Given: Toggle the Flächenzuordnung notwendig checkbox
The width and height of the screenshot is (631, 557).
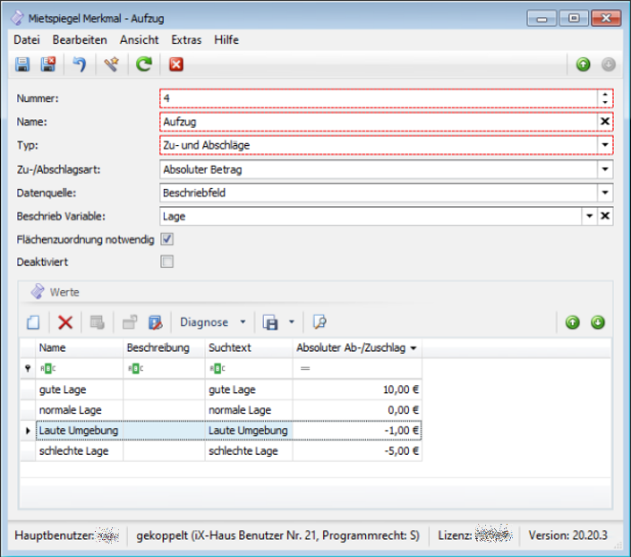Looking at the screenshot, I should coord(166,239).
